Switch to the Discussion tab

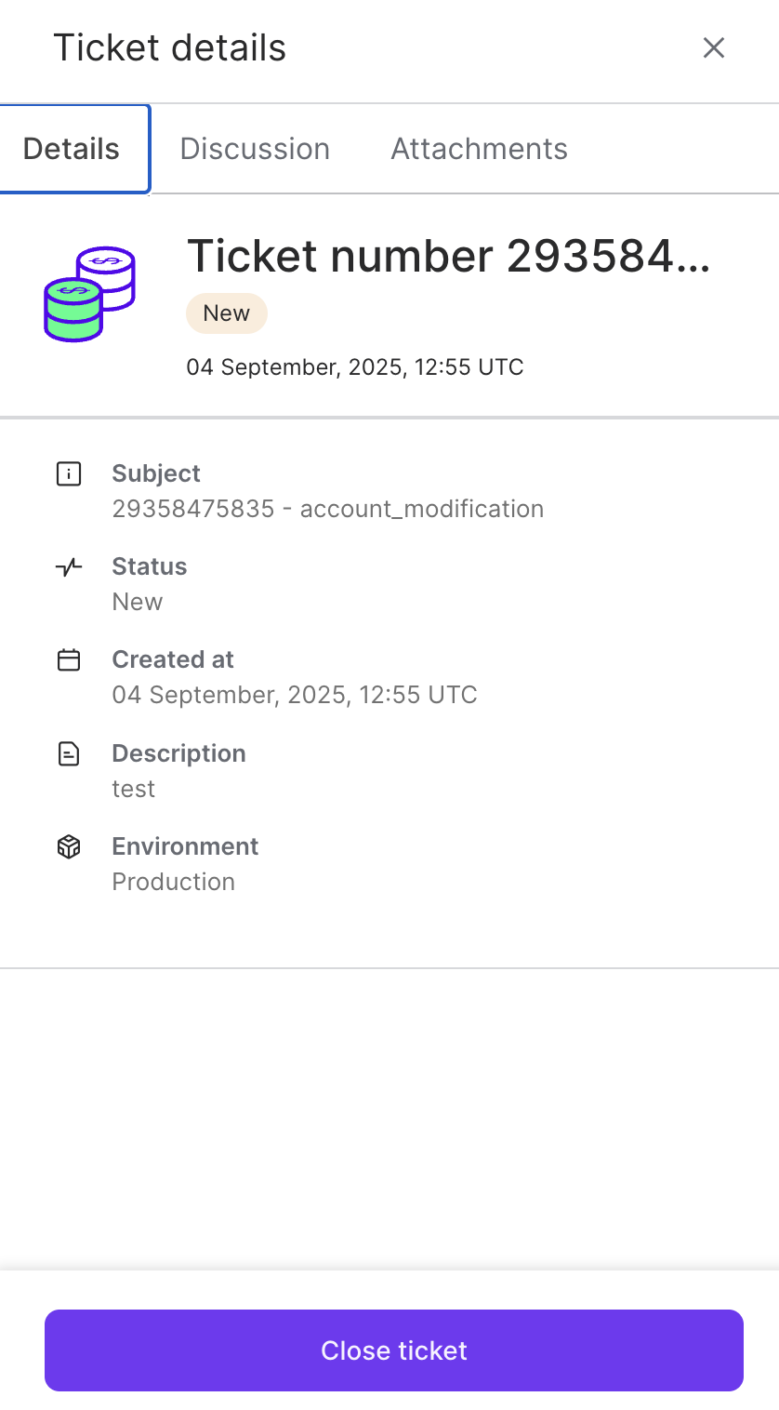point(255,148)
